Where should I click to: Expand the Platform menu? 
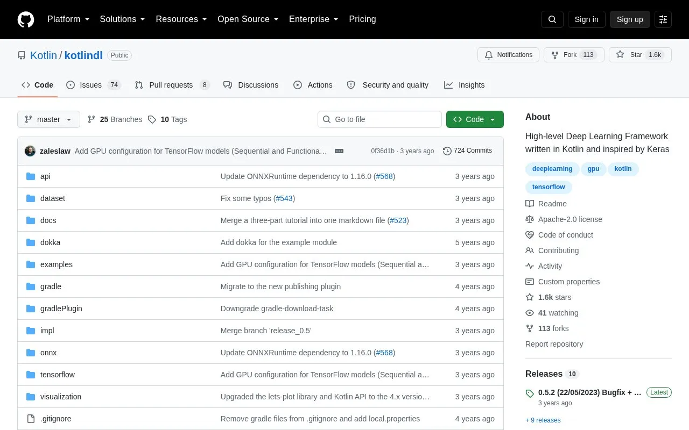pyautogui.click(x=68, y=19)
